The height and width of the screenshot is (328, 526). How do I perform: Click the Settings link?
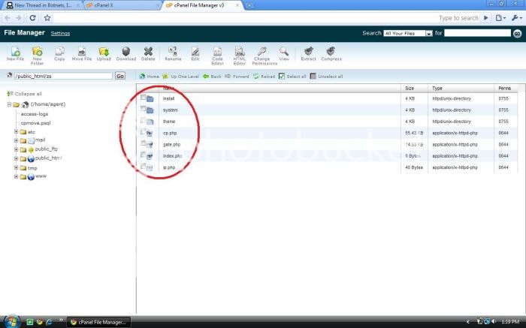tap(60, 34)
